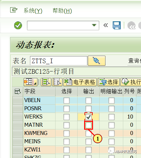Select the MATNR field name cell
Image resolution: width=141 pixels, height=158 pixels.
tap(39, 125)
